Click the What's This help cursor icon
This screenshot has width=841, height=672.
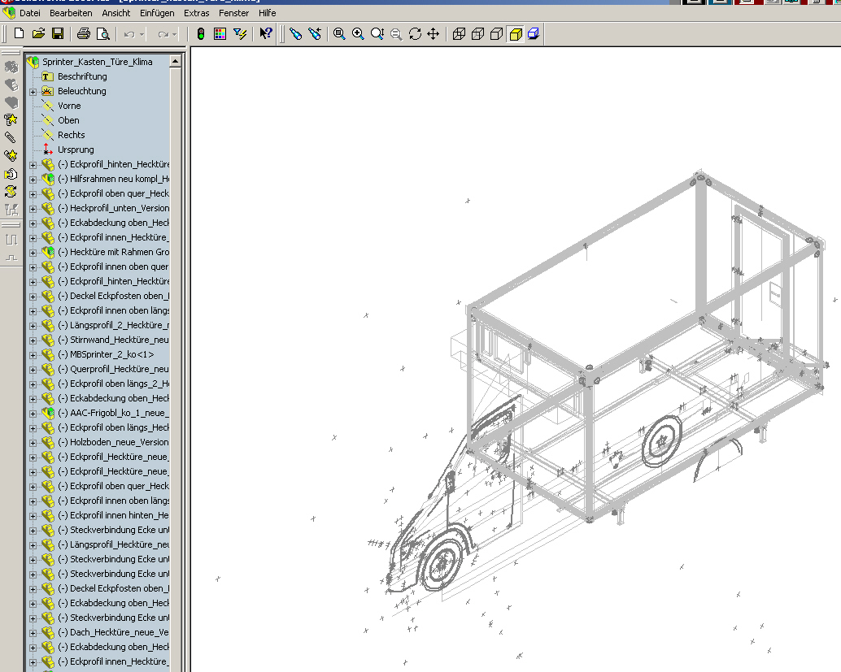click(265, 33)
